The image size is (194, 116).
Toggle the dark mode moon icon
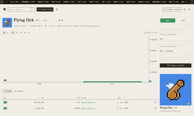pos(184,10)
